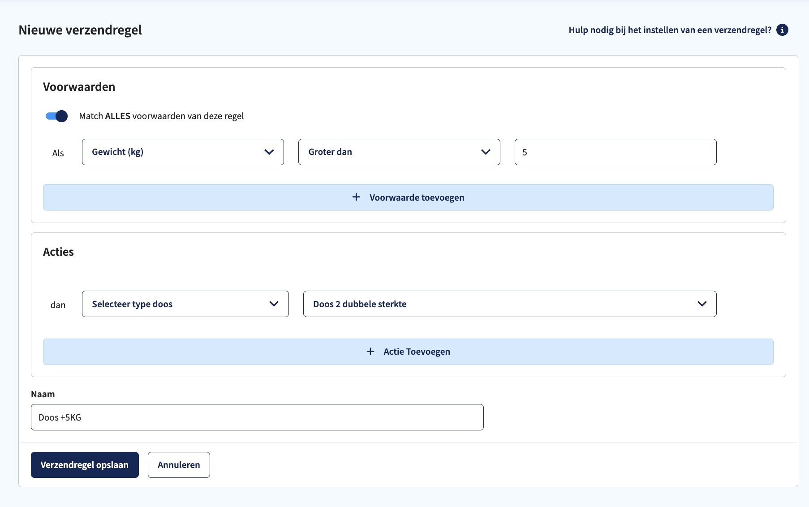
Task: Open the Selecteer type doos dropdown
Action: pyautogui.click(x=185, y=304)
